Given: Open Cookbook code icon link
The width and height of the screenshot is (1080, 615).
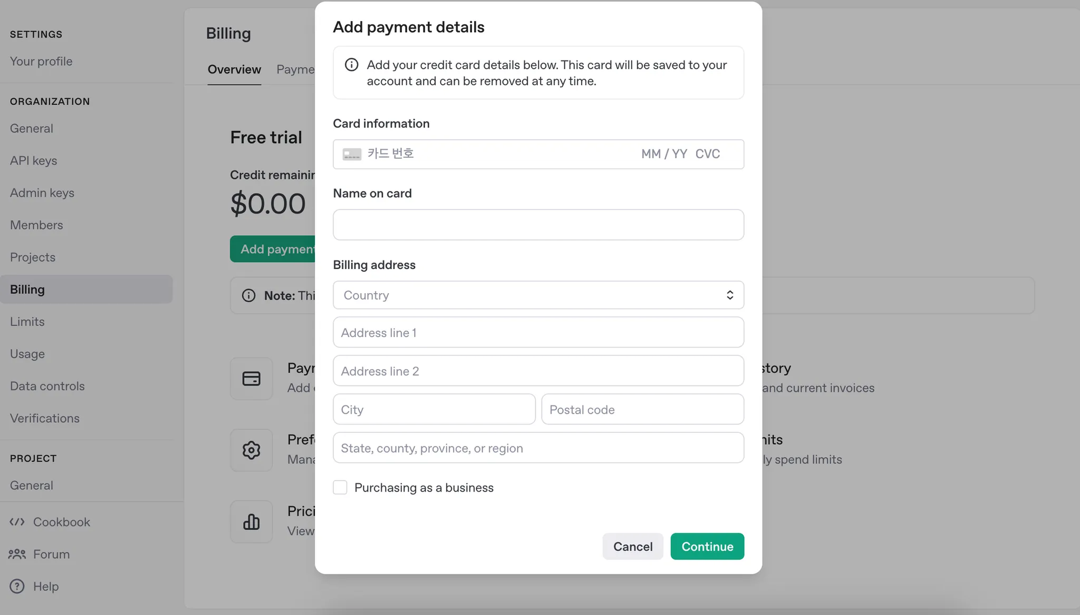Looking at the screenshot, I should [x=17, y=522].
